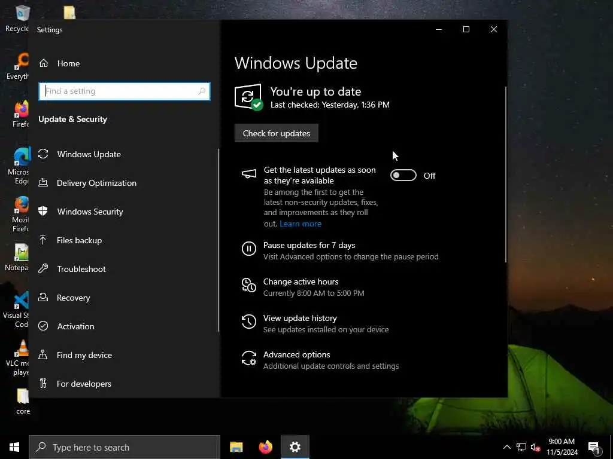Image resolution: width=613 pixels, height=459 pixels.
Task: Click the Windows Security shield icon
Action: pyautogui.click(x=43, y=211)
